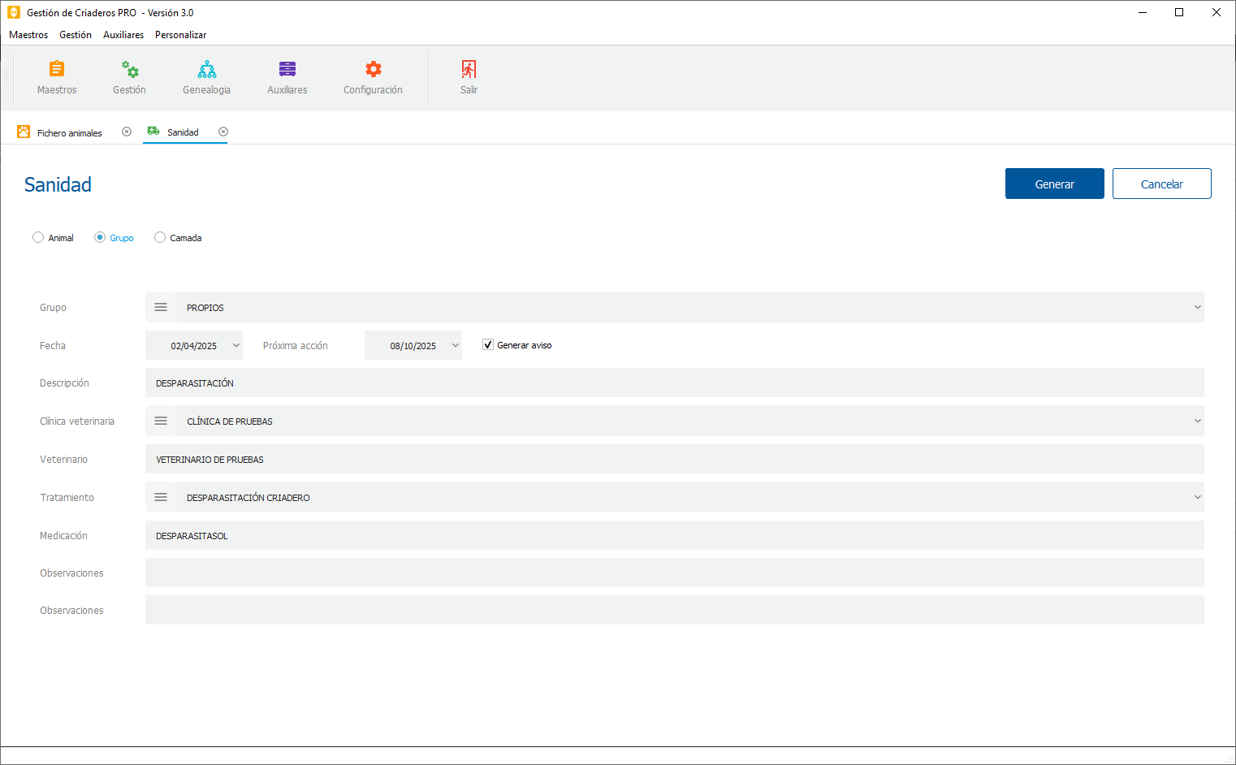The image size is (1236, 765).
Task: Uncheck the Generar aviso checkbox
Action: coord(488,345)
